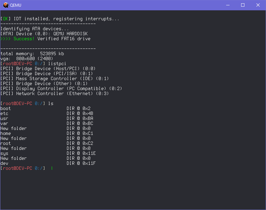Click the 'DIR @ 0x11F' value
Screen dimensions: 266x210
pyautogui.click(x=81, y=163)
